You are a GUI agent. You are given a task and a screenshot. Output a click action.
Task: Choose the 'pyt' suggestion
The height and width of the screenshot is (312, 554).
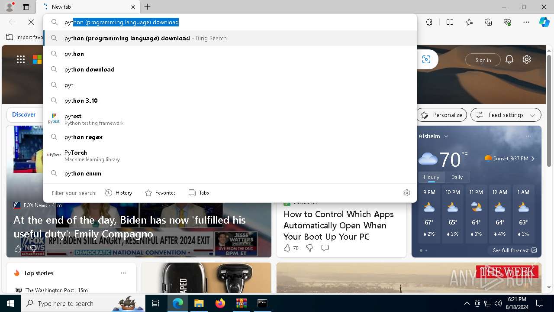coord(230,85)
